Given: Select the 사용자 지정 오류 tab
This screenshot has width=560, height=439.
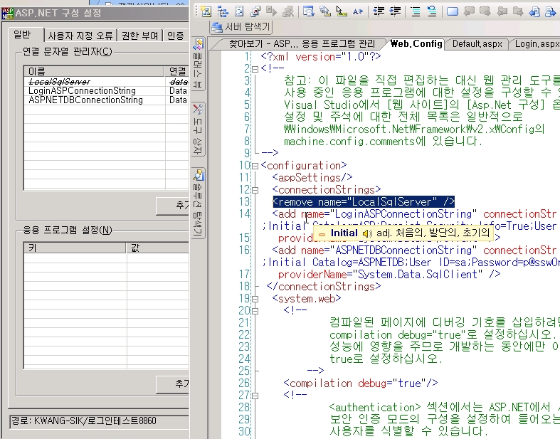Looking at the screenshot, I should (80, 36).
